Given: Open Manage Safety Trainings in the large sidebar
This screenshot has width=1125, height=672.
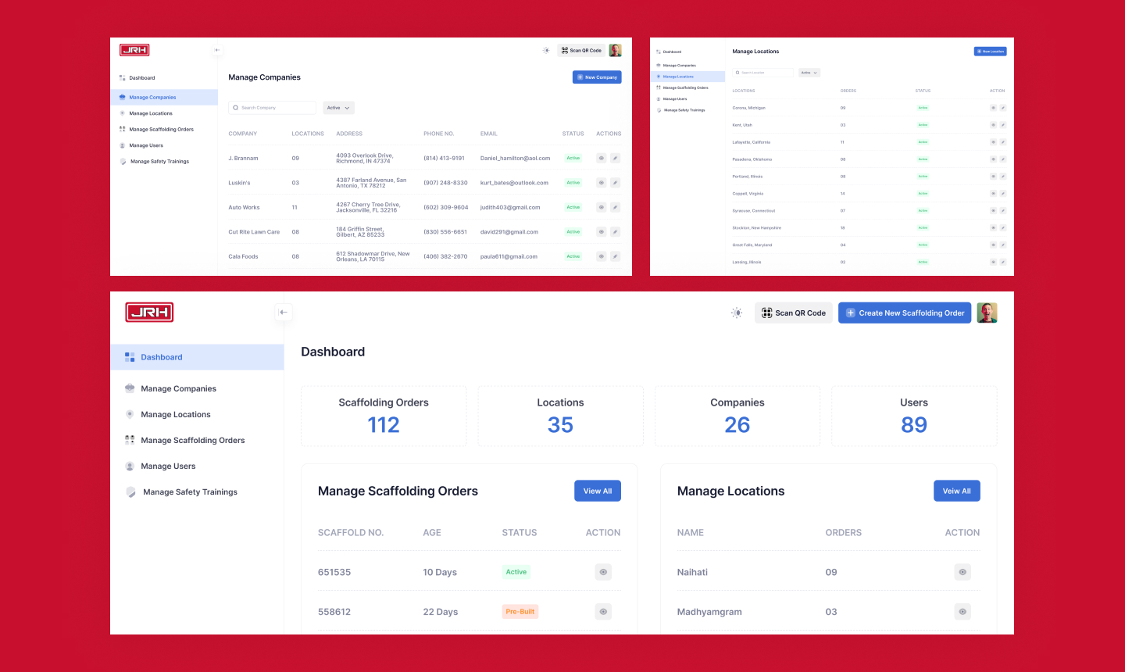Looking at the screenshot, I should coord(190,492).
